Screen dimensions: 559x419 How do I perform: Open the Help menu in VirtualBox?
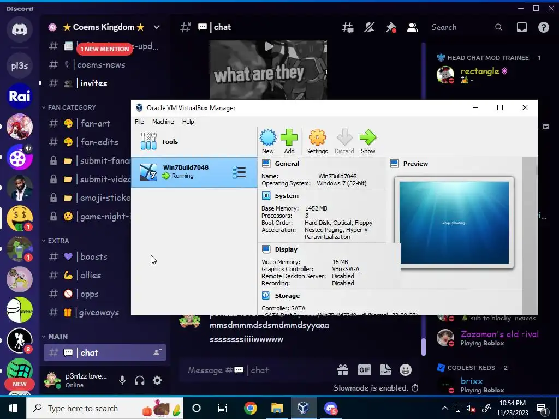point(188,122)
